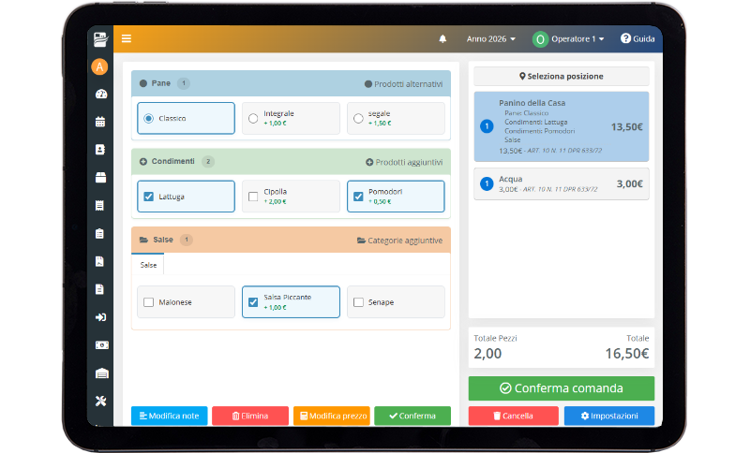Check the Maionese sauce
Viewport: 750px width, 453px height.
click(x=186, y=301)
